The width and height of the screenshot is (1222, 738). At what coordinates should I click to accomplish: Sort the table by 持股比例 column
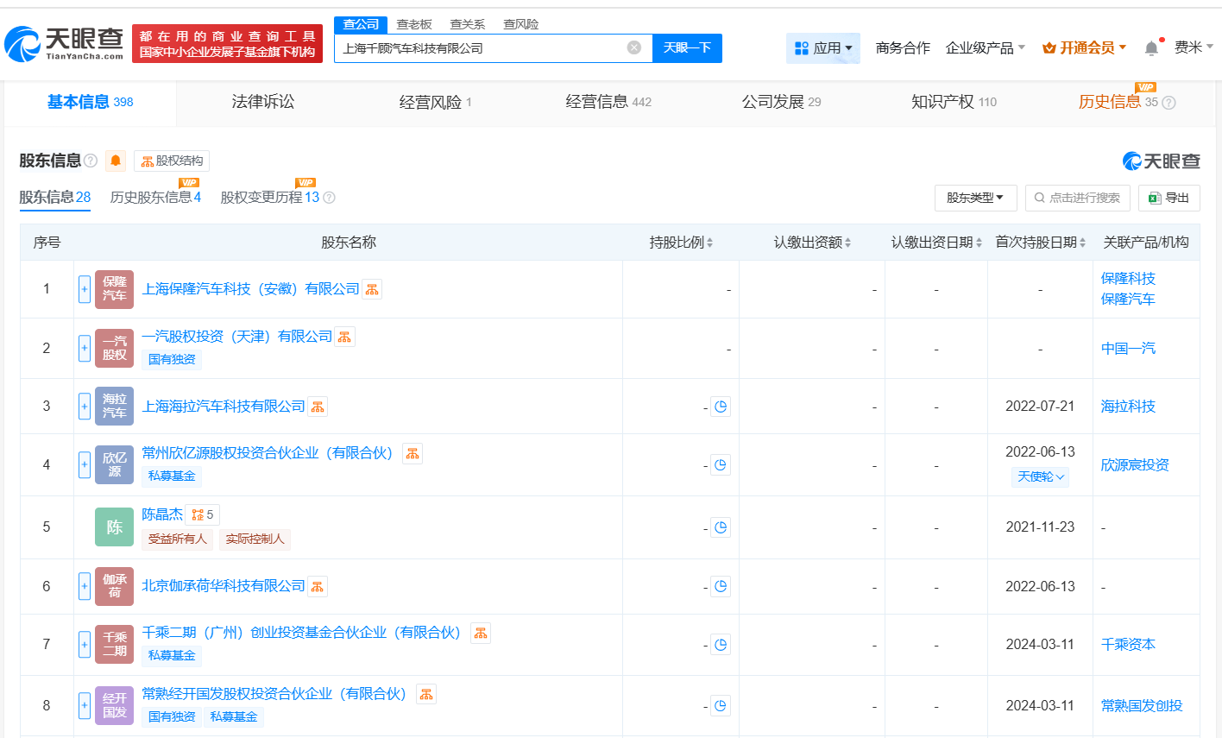(681, 243)
